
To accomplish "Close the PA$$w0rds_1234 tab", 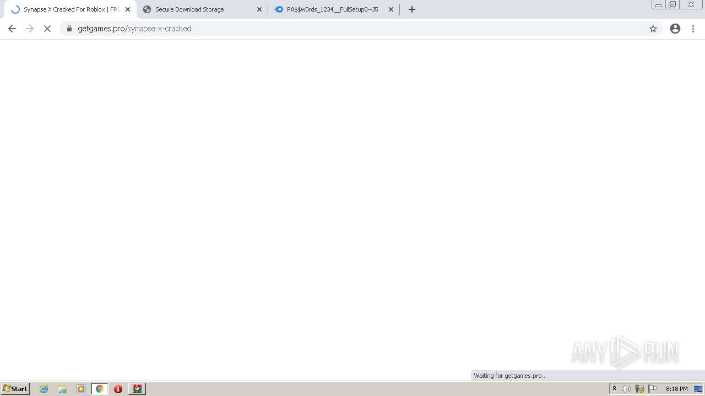I will (391, 9).
